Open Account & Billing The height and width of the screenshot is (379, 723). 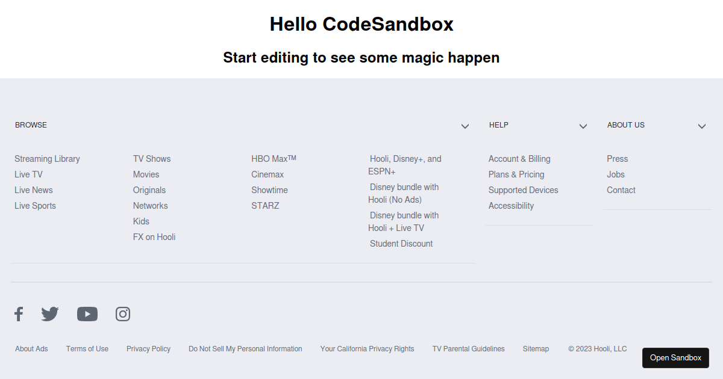(x=519, y=158)
